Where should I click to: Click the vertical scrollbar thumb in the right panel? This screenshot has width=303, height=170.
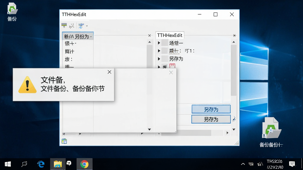[x=234, y=70]
